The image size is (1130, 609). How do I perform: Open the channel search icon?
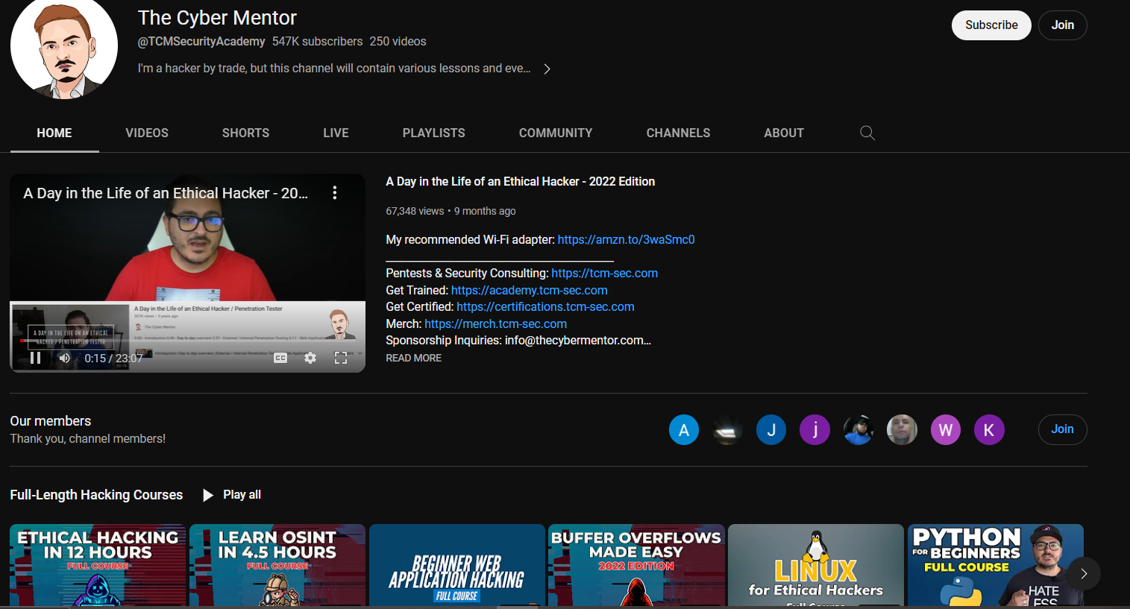[867, 132]
